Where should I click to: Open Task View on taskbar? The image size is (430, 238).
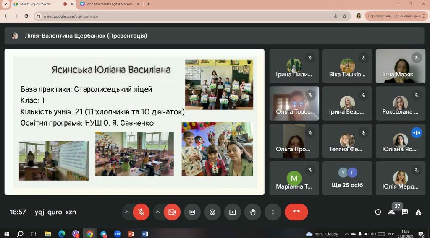(34, 234)
